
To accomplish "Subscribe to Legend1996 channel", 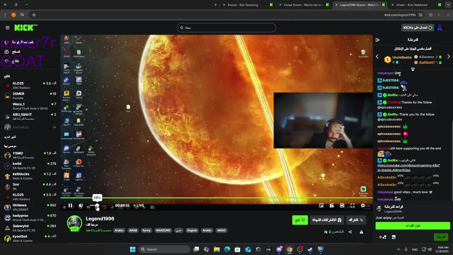I will (x=356, y=220).
